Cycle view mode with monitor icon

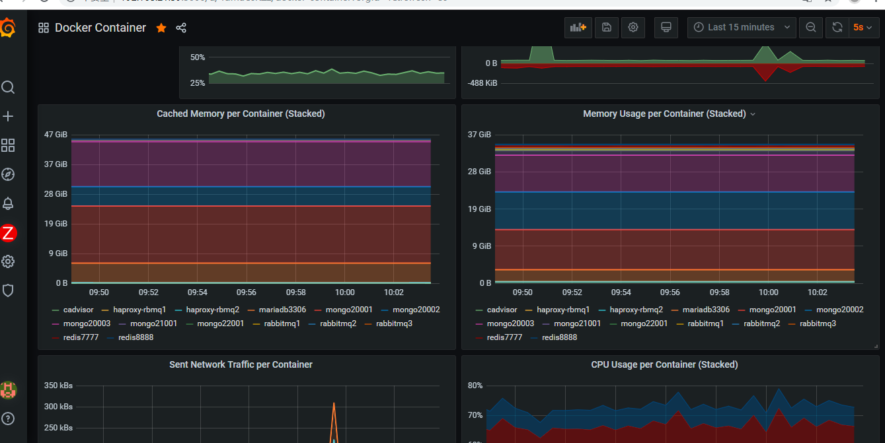click(x=666, y=27)
